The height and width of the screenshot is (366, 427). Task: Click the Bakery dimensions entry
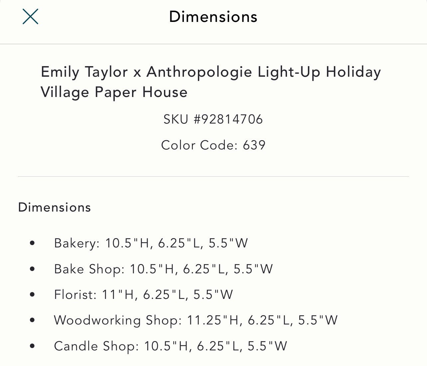(152, 243)
